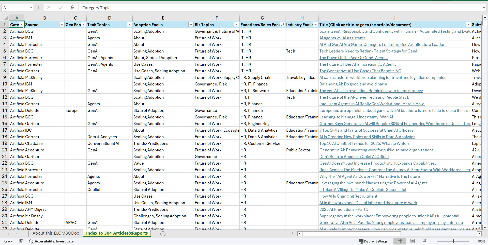
Task: Click the zoom slider handle
Action: (x=453, y=241)
